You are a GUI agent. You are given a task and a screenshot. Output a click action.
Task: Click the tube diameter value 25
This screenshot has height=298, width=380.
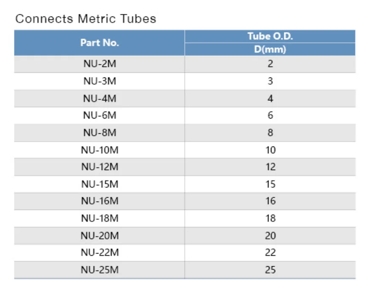(x=270, y=270)
